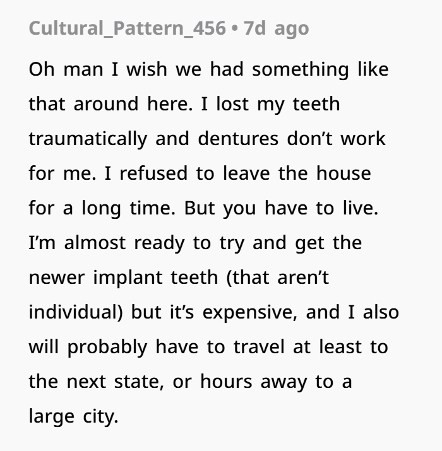Viewport: 442px width, 451px height.
Task: Click the word 'dentures'
Action: click(238, 139)
